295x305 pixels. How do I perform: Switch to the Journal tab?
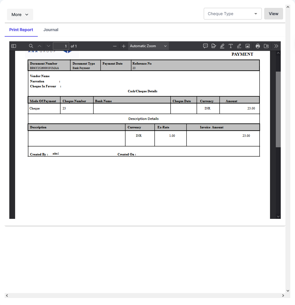[x=51, y=30]
